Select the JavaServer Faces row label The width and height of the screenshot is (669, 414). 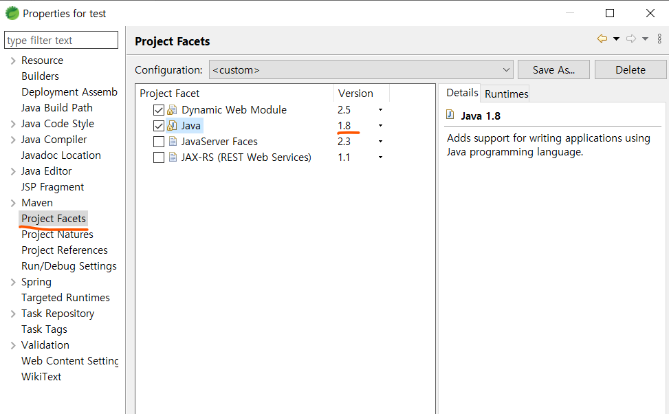coord(219,141)
